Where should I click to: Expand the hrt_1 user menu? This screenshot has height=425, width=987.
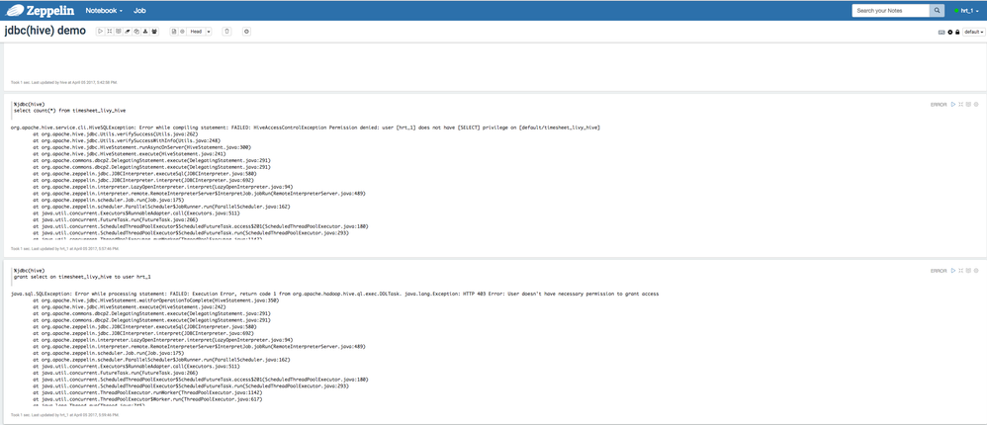tap(967, 11)
